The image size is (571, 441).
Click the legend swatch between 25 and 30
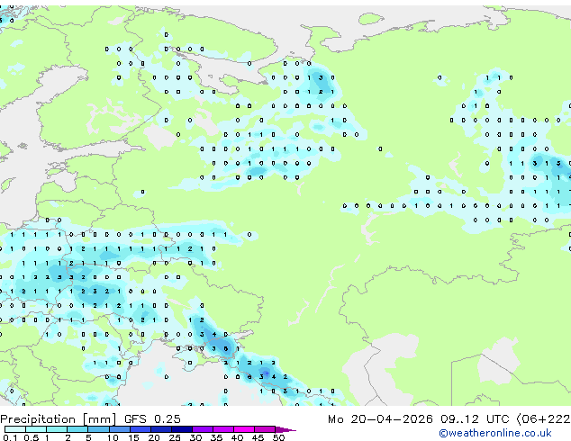pyautogui.click(x=181, y=429)
